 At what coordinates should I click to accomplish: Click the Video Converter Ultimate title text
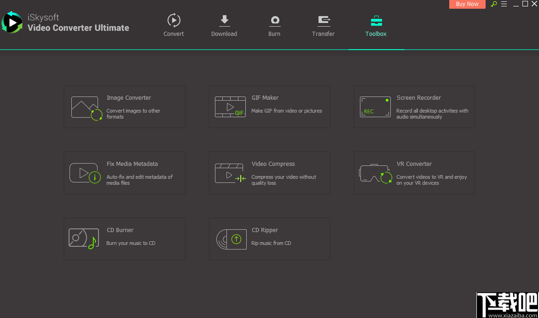78,28
